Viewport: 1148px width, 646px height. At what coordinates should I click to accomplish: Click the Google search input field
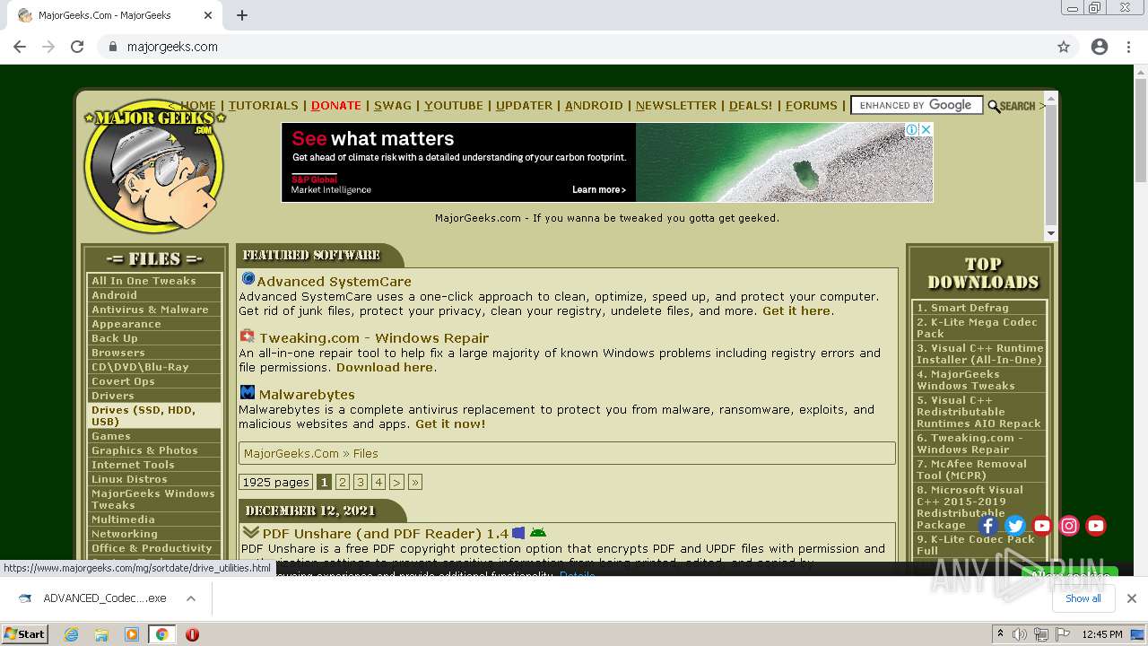point(917,105)
